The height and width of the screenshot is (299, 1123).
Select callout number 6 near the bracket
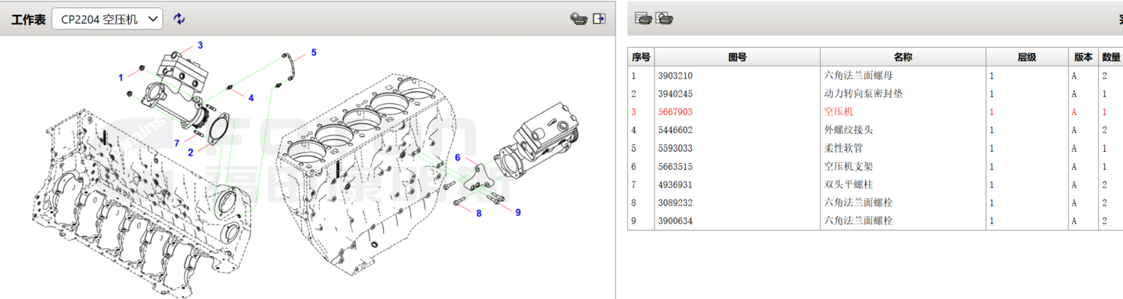tap(457, 157)
